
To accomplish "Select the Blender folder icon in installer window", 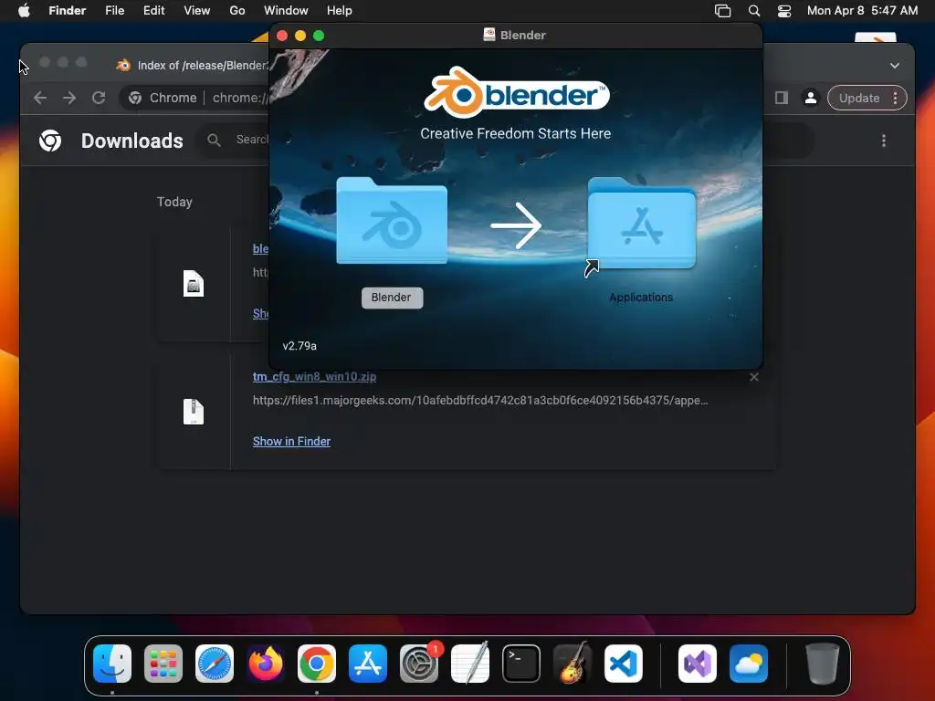I will [392, 221].
